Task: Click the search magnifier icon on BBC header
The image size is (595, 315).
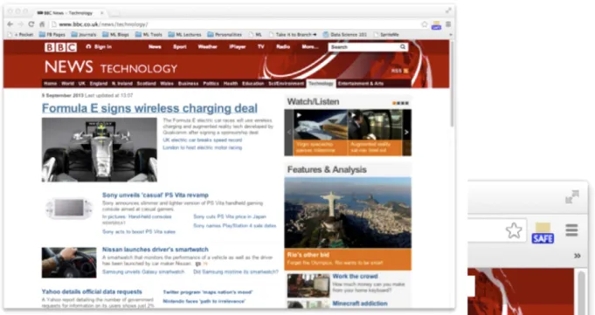Action: coord(403,47)
